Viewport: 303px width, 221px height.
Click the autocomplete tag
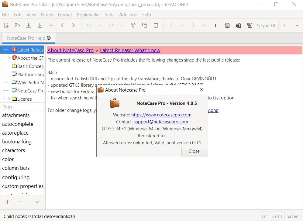[x=18, y=124]
